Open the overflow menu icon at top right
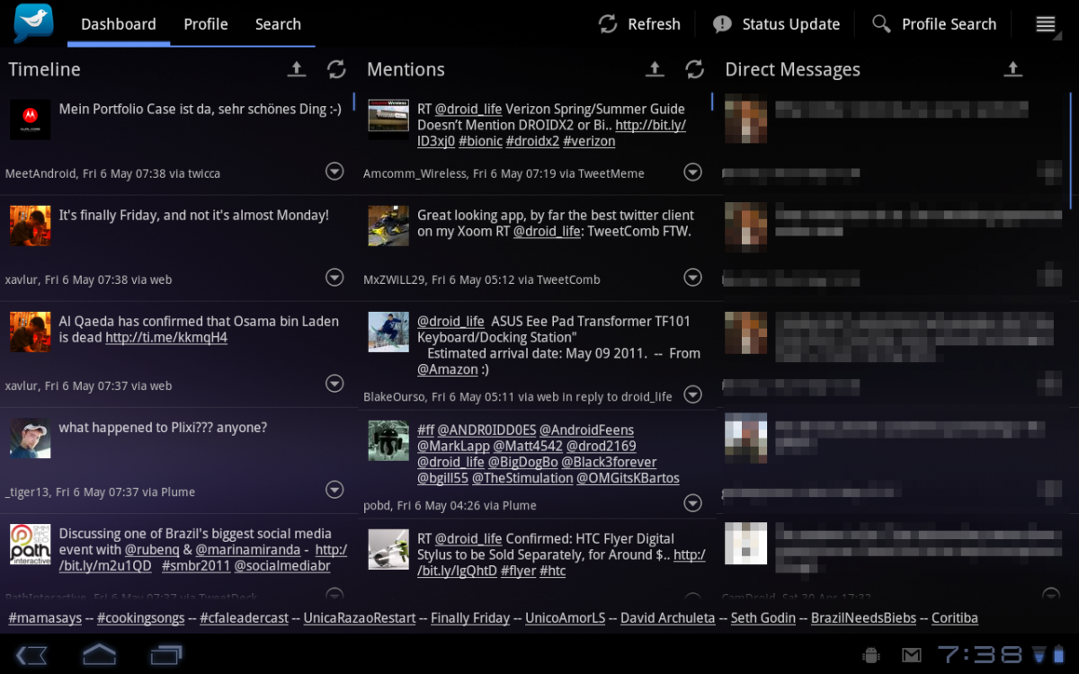The height and width of the screenshot is (674, 1079). click(1045, 24)
